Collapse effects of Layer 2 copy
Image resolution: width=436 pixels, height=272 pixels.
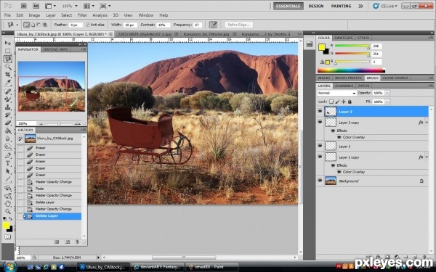427,123
